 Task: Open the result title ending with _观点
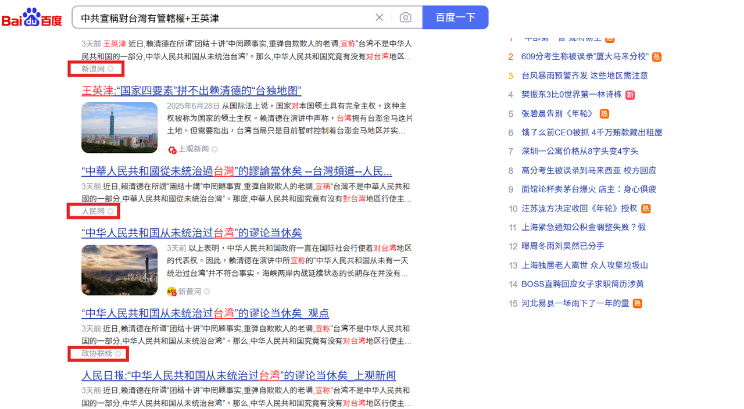pos(205,314)
